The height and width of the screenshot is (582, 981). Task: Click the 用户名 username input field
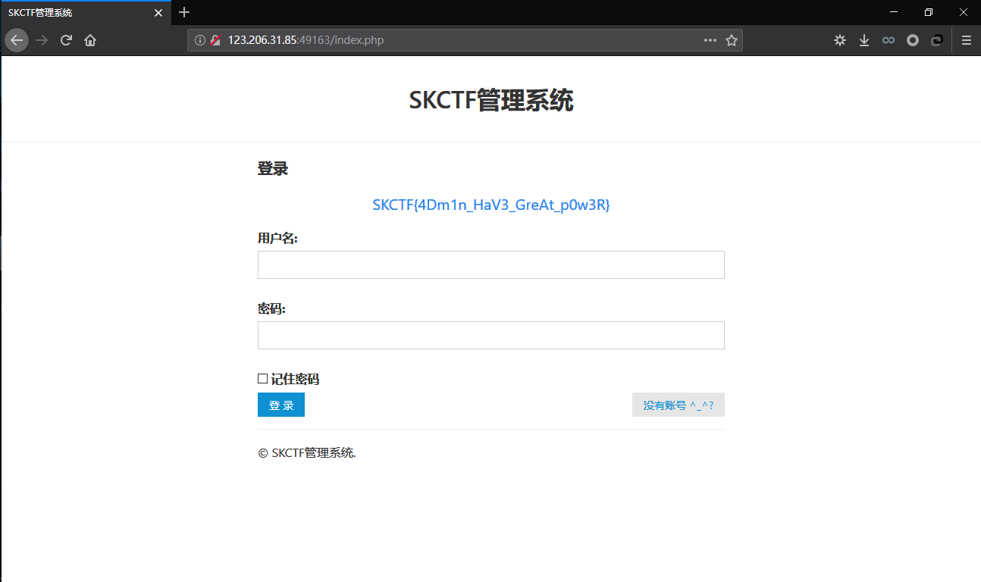[x=491, y=264]
